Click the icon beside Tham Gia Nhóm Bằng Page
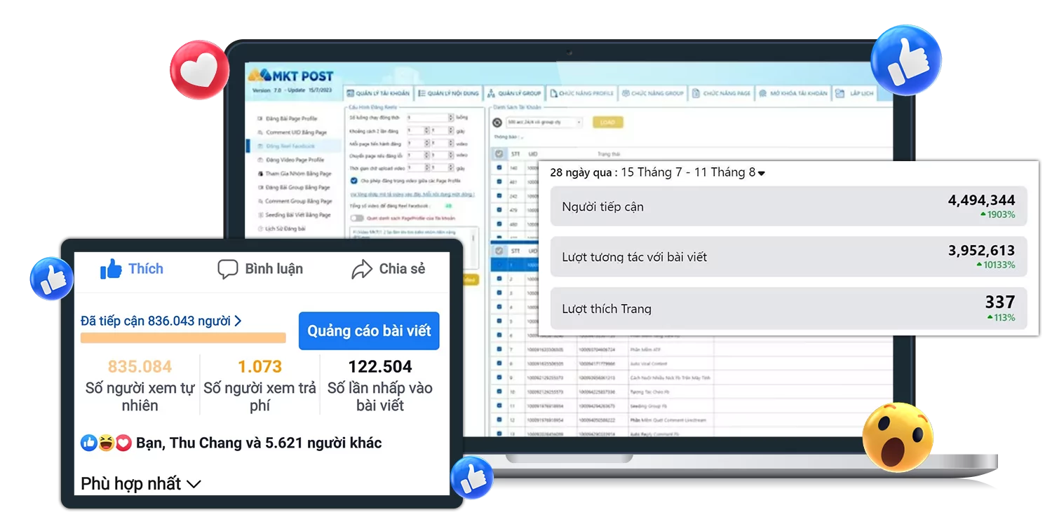This screenshot has height=512, width=1052. point(260,174)
